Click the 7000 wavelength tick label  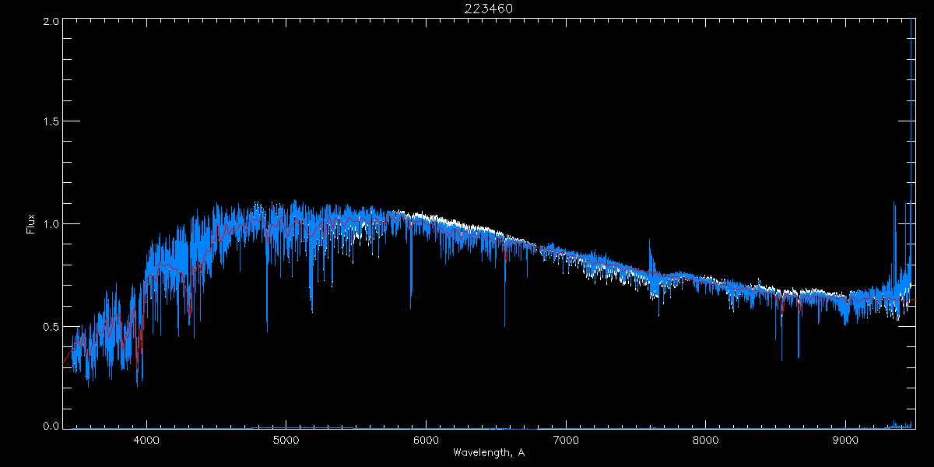[x=566, y=439]
